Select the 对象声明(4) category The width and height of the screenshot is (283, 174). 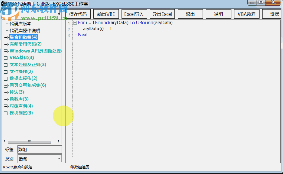click(21, 106)
